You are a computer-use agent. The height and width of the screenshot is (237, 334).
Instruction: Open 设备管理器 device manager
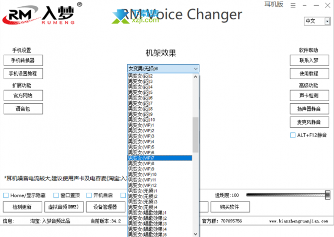click(105, 207)
